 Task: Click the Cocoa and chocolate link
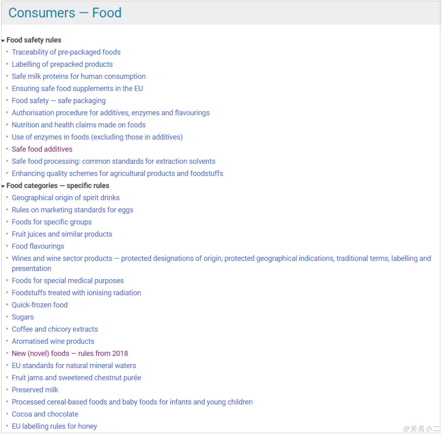pyautogui.click(x=45, y=414)
